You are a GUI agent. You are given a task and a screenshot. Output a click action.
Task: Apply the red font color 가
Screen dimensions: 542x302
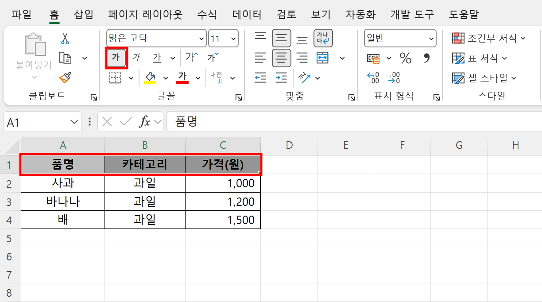[182, 78]
